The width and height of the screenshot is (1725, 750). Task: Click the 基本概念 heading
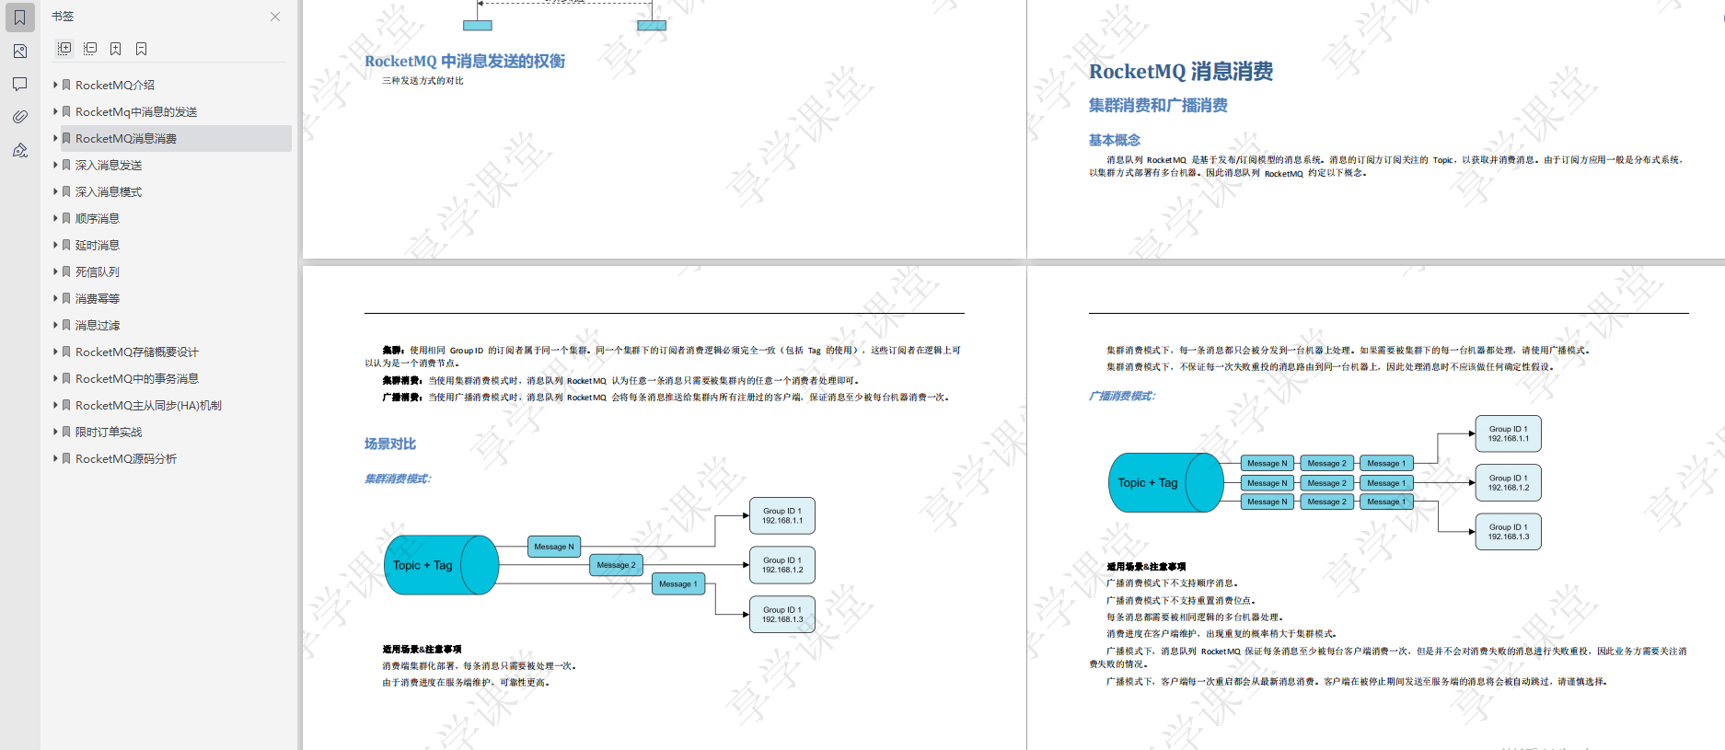1115,140
